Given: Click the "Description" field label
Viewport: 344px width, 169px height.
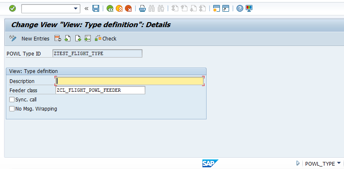Looking at the screenshot, I should tap(22, 81).
